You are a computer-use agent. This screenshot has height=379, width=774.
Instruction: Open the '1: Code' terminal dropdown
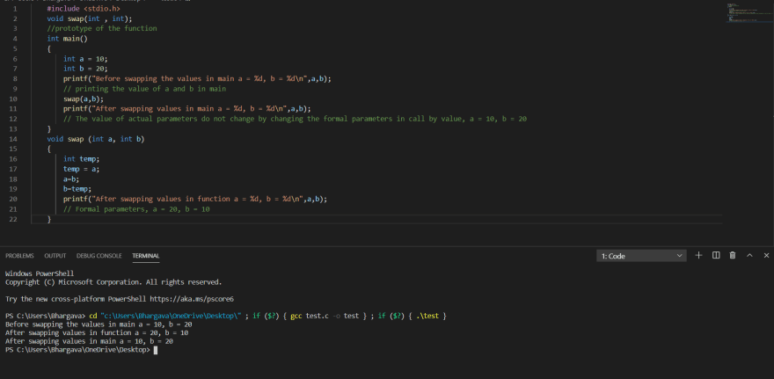tap(641, 256)
